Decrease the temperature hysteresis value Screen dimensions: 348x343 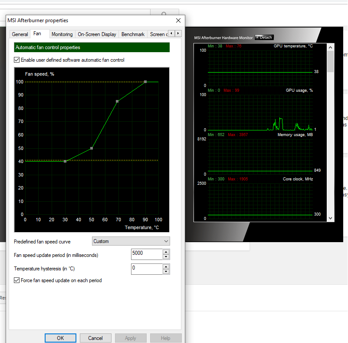[166, 272]
